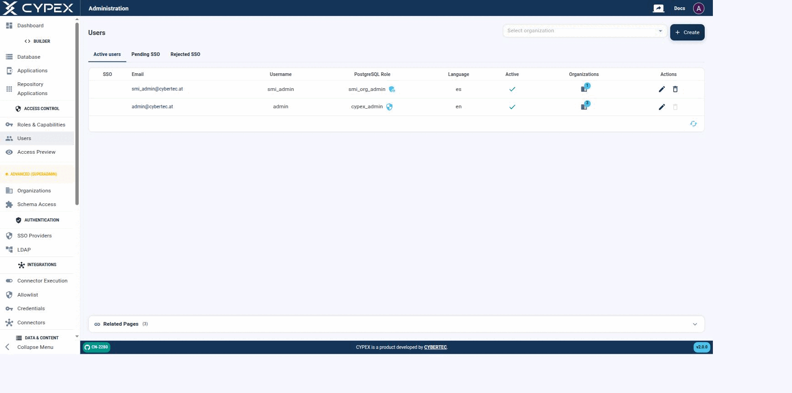Click the Create user button
The height and width of the screenshot is (393, 792).
(687, 32)
